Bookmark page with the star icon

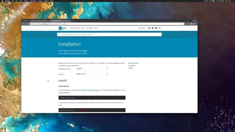coord(183,24)
